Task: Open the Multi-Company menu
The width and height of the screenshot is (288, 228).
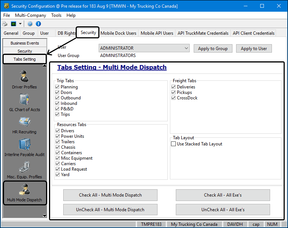Action: [x=30, y=15]
